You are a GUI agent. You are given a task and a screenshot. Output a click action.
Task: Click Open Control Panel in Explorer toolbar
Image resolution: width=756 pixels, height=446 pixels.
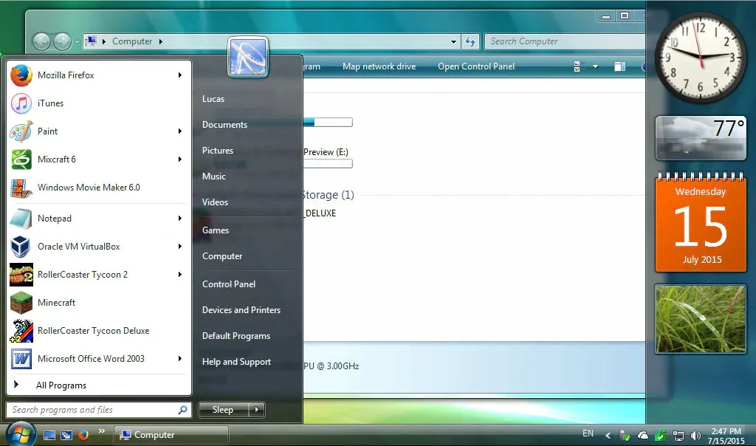pyautogui.click(x=476, y=66)
